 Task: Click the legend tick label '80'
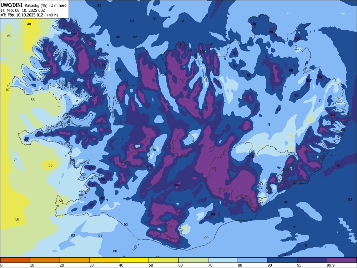coord(240,265)
